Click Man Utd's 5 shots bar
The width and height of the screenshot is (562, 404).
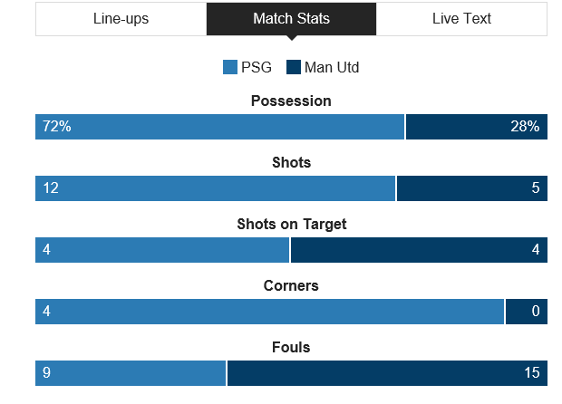[471, 188]
